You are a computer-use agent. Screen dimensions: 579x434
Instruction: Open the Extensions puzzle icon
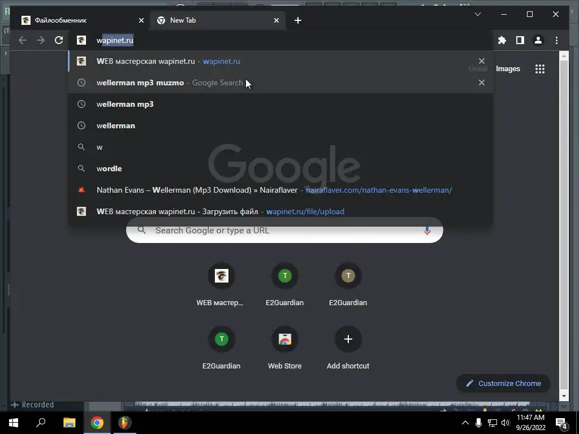click(502, 40)
